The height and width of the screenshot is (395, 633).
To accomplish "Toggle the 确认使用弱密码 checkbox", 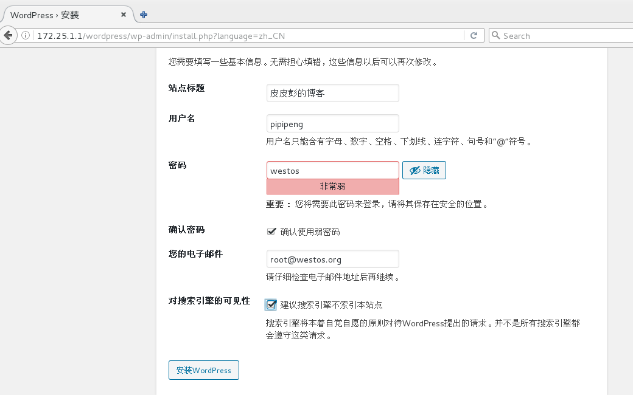I will pyautogui.click(x=271, y=232).
